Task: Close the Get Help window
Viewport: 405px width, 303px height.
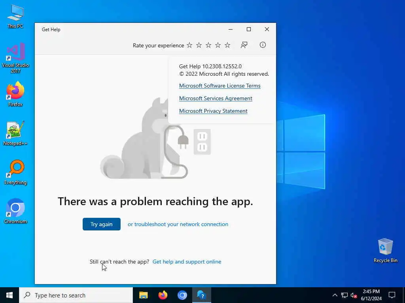Action: pos(267,29)
